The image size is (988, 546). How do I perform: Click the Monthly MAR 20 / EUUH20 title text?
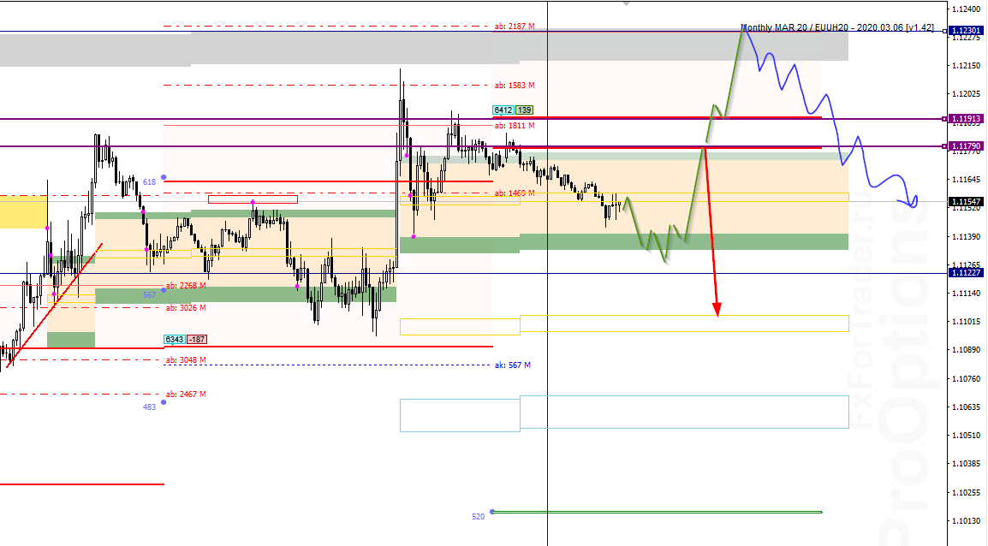(x=837, y=27)
